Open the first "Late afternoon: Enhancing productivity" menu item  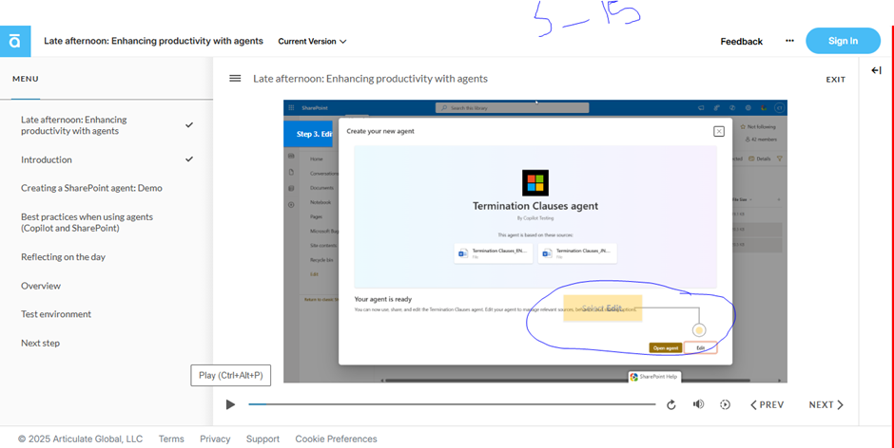[x=107, y=125]
